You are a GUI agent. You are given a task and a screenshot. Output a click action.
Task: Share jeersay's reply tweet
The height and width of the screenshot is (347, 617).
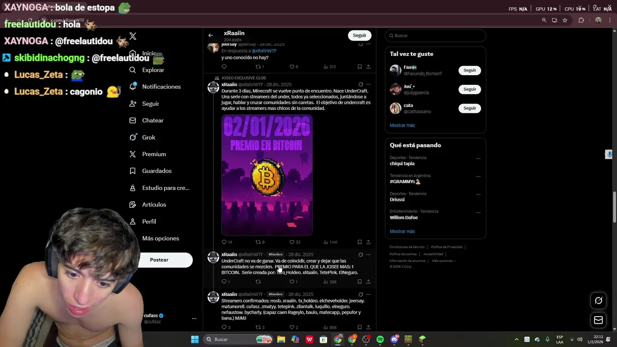pyautogui.click(x=368, y=67)
